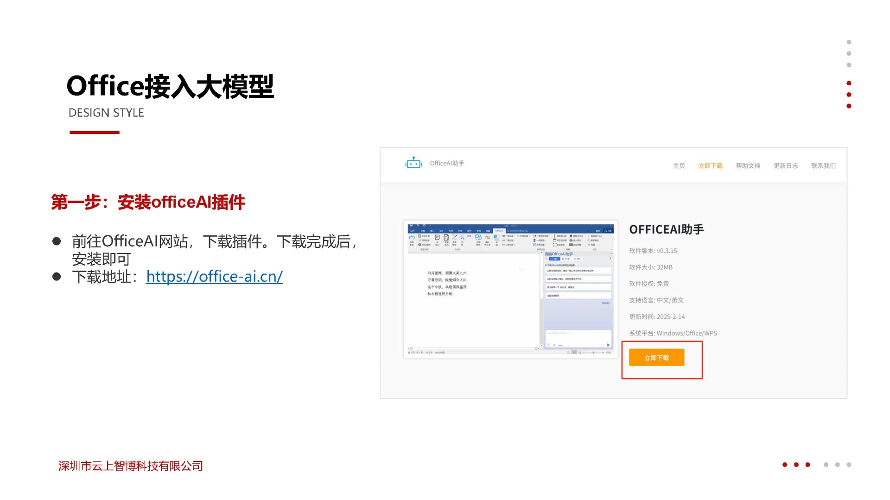This screenshot has width=890, height=500.
Task: Click the robot icon at ribbon's far left
Action: tap(412, 237)
